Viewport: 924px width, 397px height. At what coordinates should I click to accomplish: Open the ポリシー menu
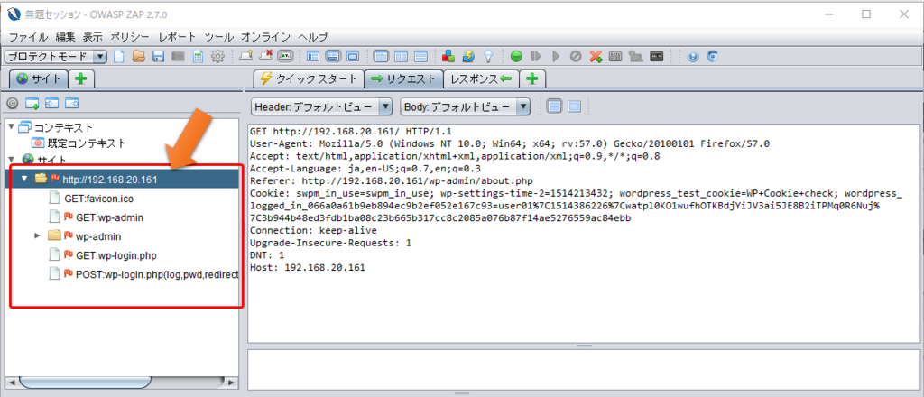tap(130, 36)
